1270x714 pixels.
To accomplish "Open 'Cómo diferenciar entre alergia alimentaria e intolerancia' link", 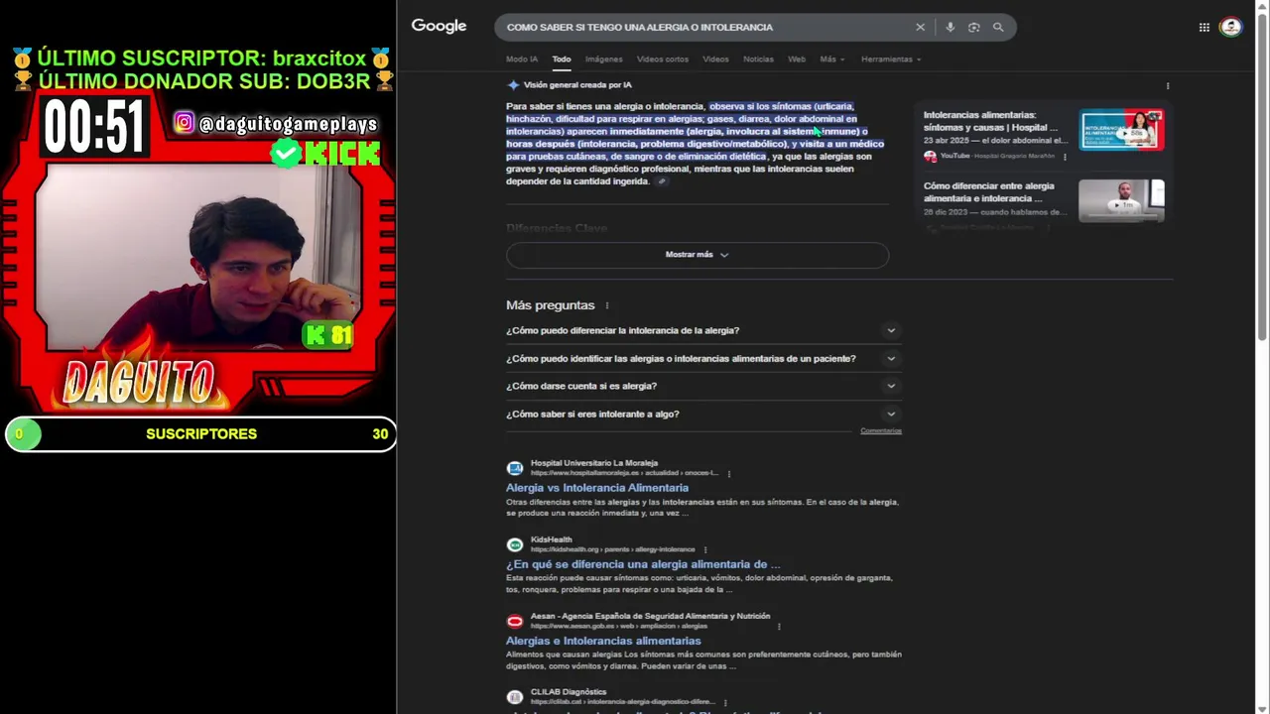I will click(989, 192).
